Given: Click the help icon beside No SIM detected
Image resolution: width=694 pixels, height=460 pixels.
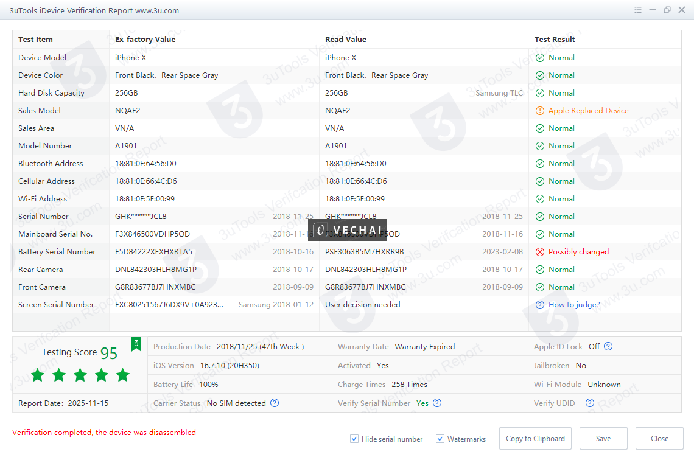Looking at the screenshot, I should (274, 403).
